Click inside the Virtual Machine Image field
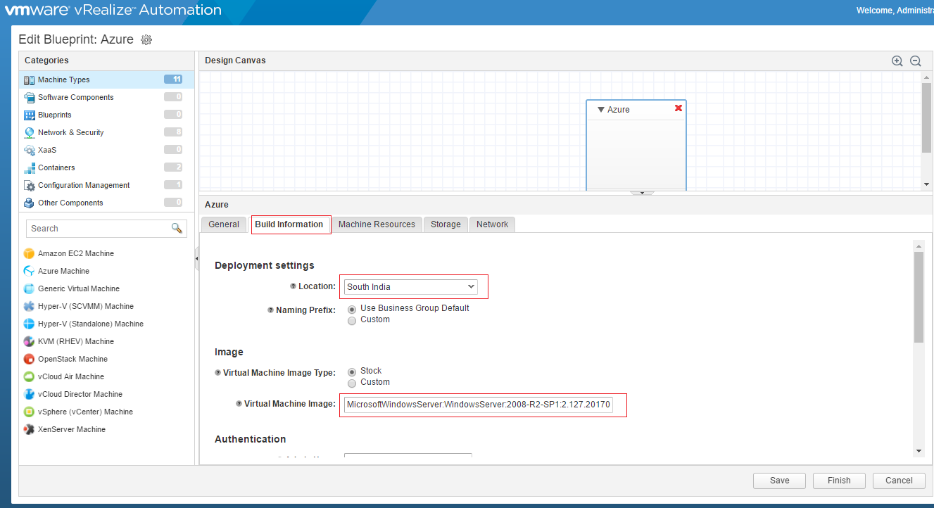The image size is (934, 508). [x=481, y=405]
